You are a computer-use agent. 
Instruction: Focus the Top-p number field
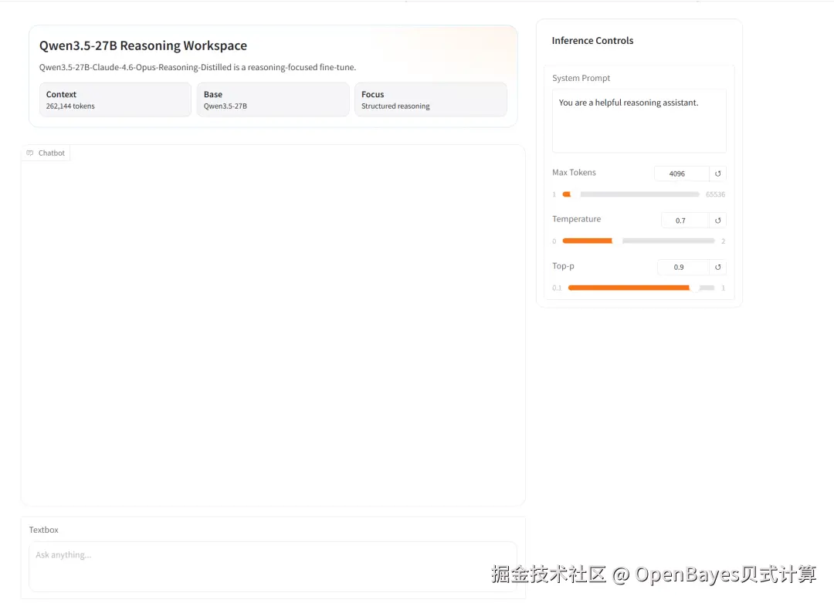click(683, 268)
